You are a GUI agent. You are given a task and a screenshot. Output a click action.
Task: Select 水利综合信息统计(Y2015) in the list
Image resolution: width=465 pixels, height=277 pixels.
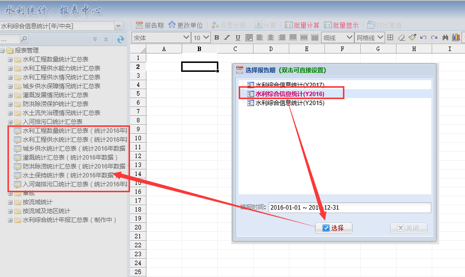pyautogui.click(x=289, y=103)
